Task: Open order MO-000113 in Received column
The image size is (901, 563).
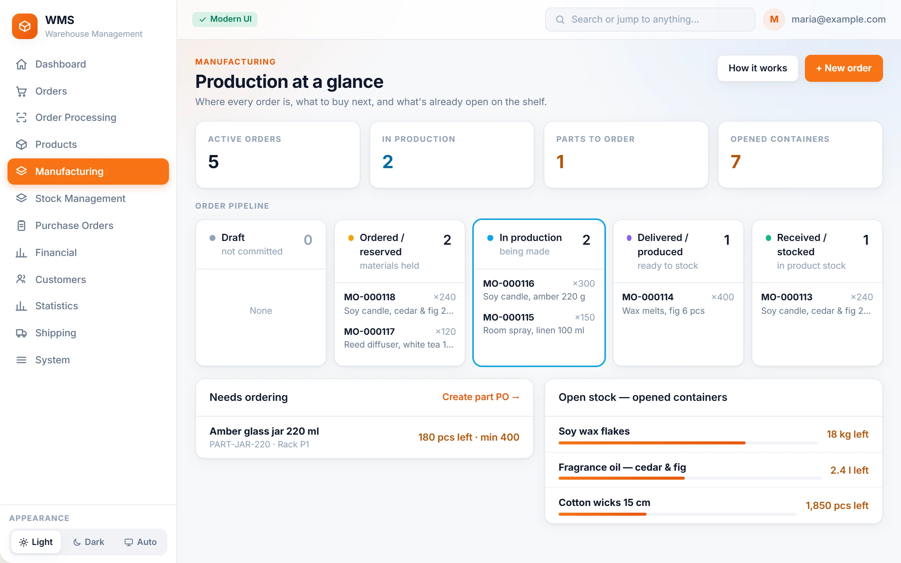Action: point(817,304)
